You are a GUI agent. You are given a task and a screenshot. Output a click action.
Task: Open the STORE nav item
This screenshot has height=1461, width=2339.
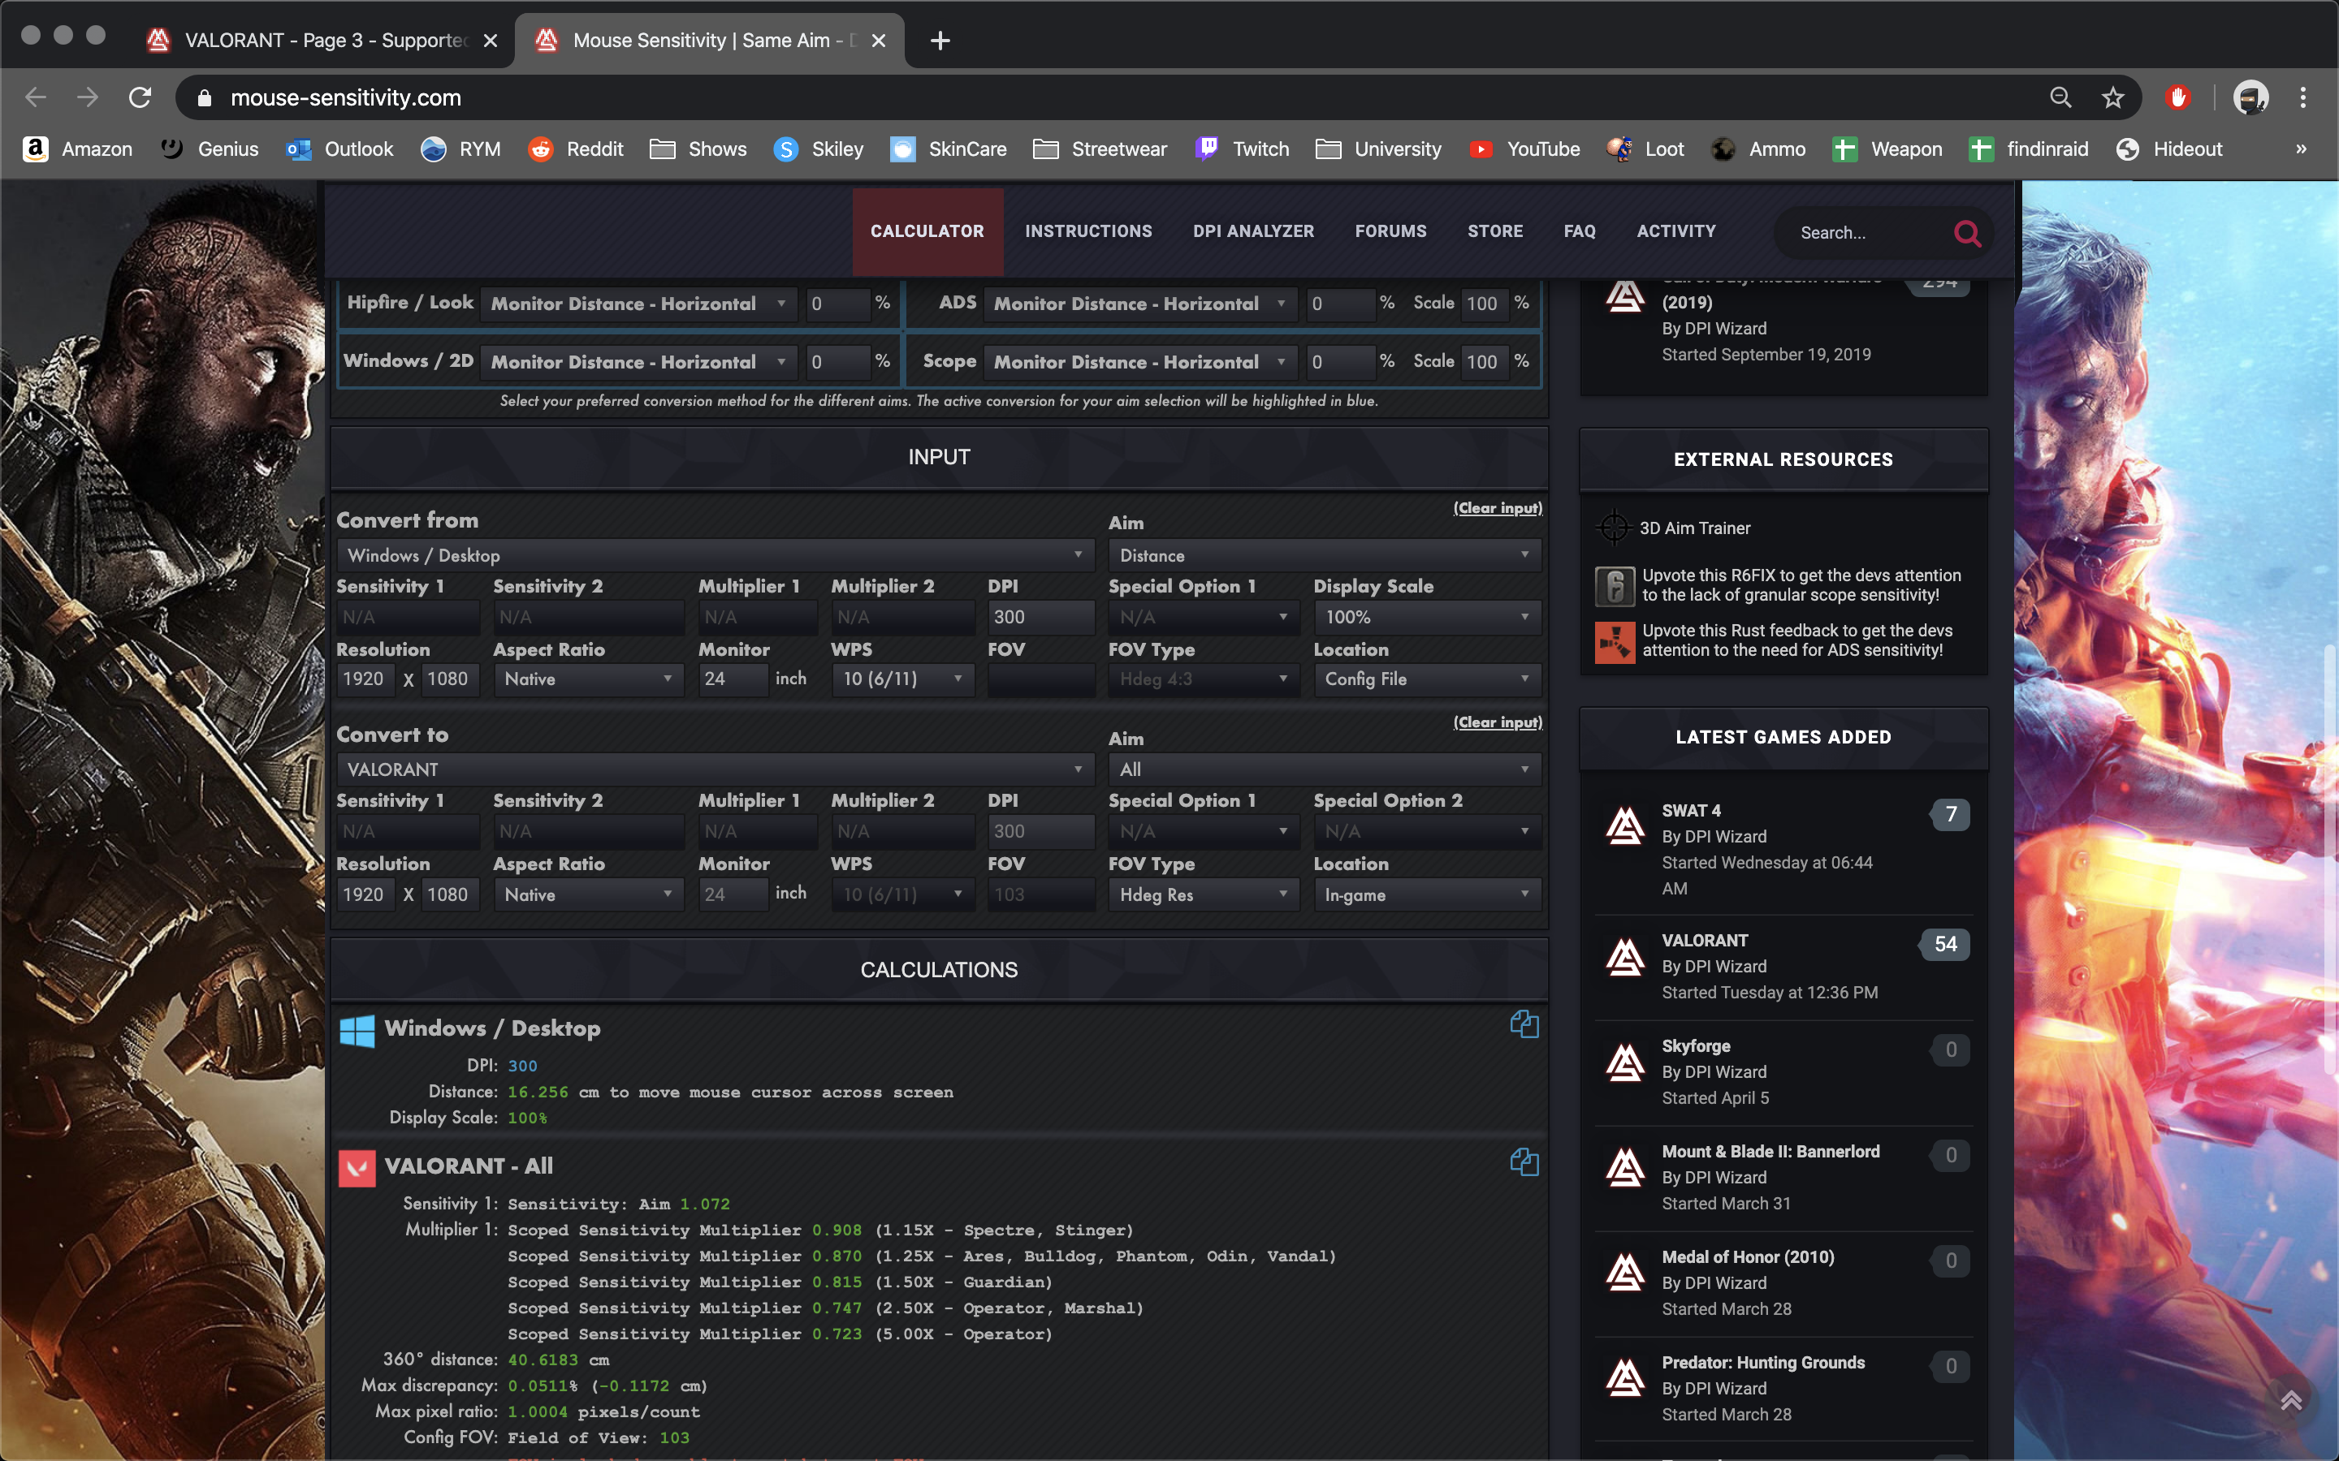coord(1495,232)
